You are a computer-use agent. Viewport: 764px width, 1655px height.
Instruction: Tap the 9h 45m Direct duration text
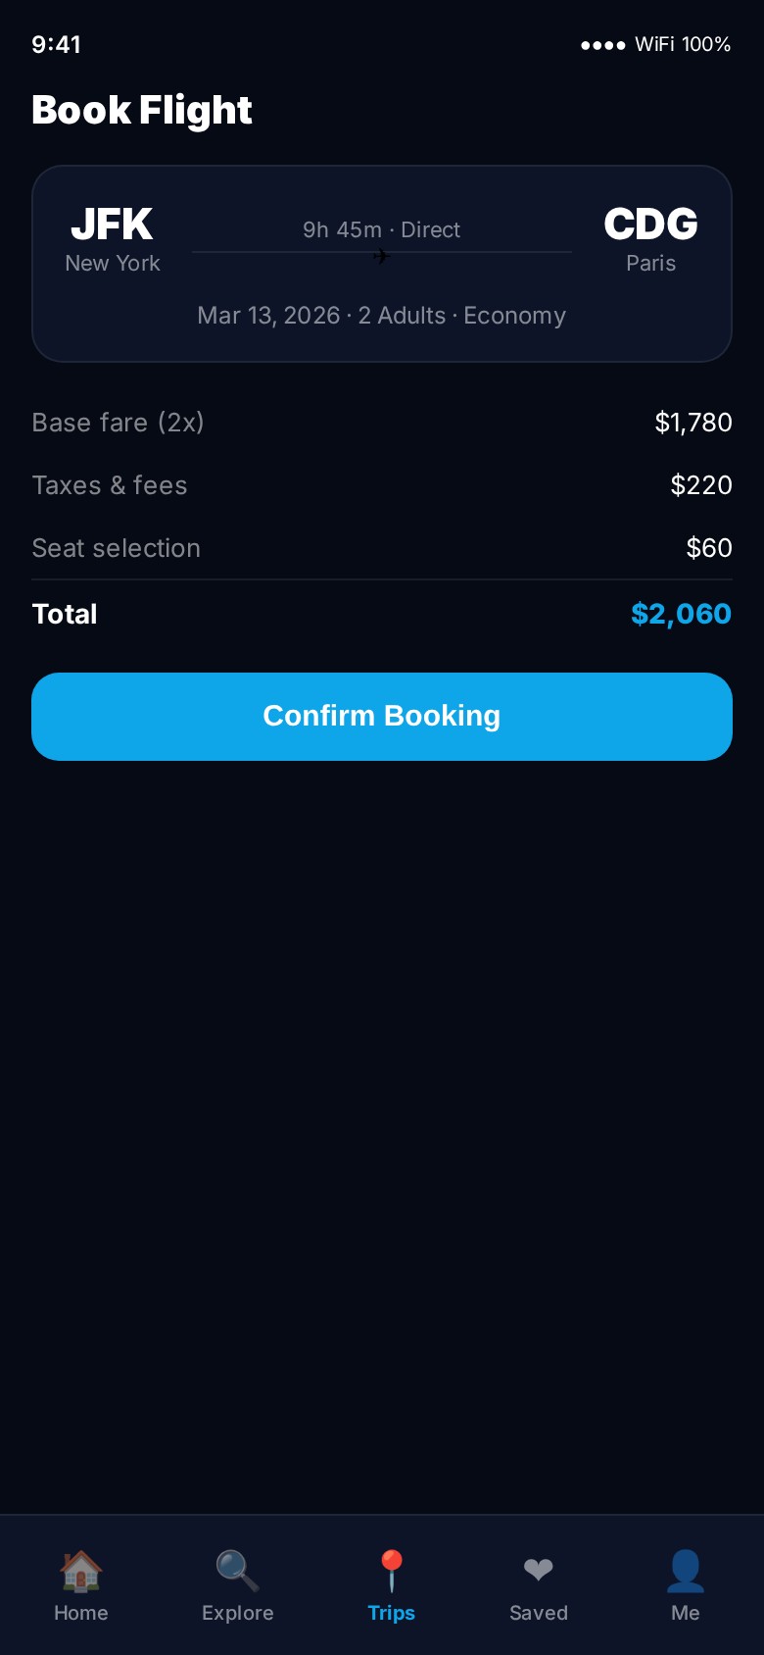(x=381, y=229)
